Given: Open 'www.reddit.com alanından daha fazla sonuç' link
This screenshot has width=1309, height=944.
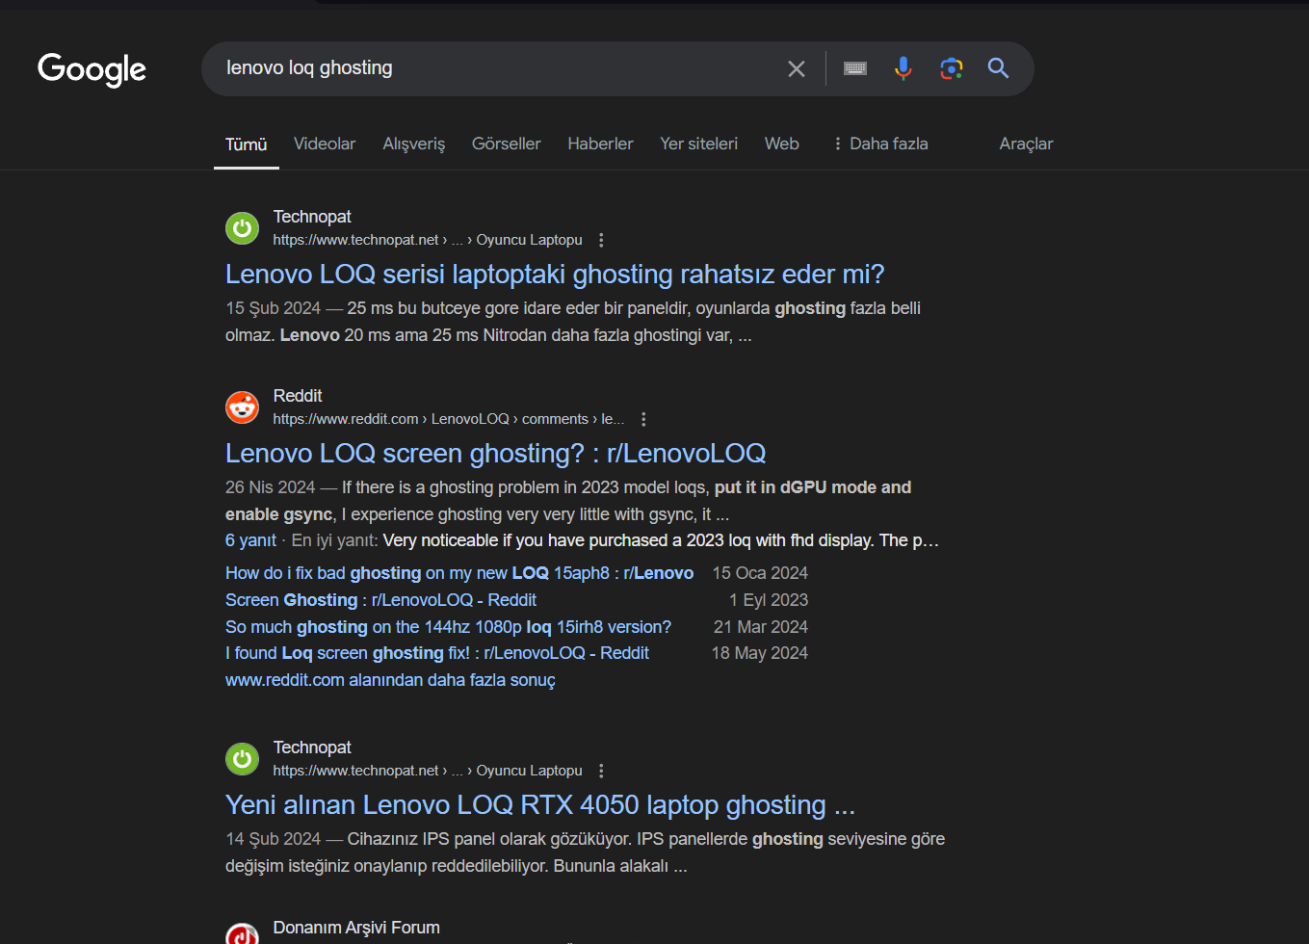Looking at the screenshot, I should coord(390,680).
